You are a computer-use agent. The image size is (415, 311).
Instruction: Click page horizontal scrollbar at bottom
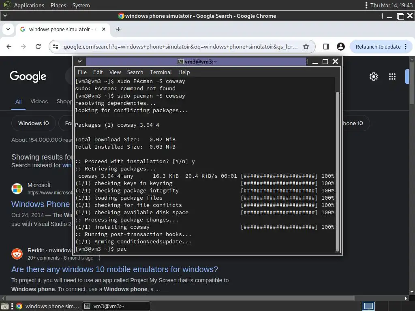click(x=180, y=298)
